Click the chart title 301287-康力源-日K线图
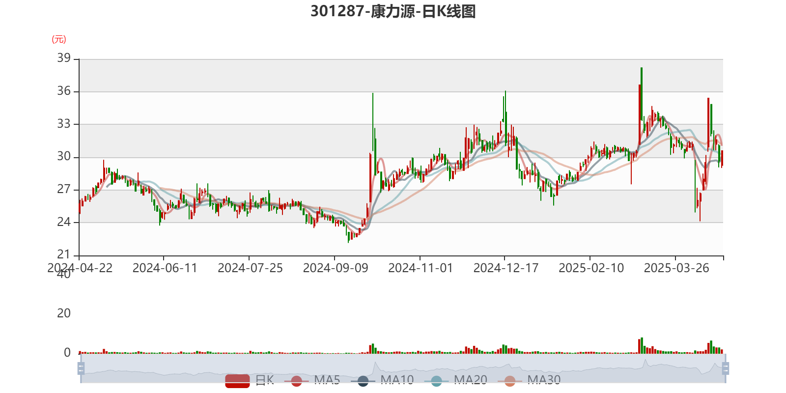Screen dimensions: 786x393 click(x=393, y=11)
